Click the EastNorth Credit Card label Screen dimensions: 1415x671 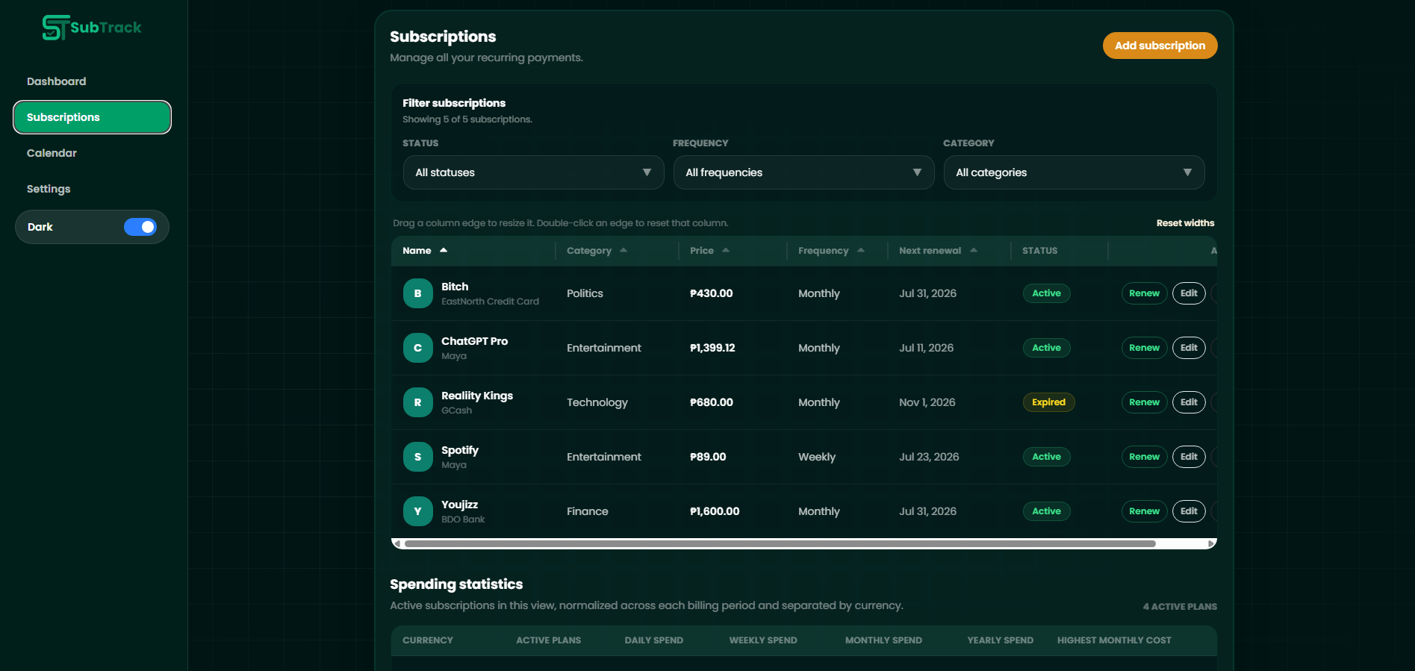coord(490,302)
